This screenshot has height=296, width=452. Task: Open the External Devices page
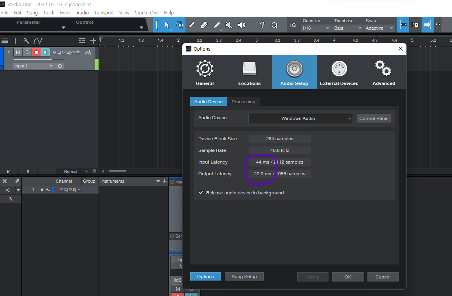[x=339, y=72]
